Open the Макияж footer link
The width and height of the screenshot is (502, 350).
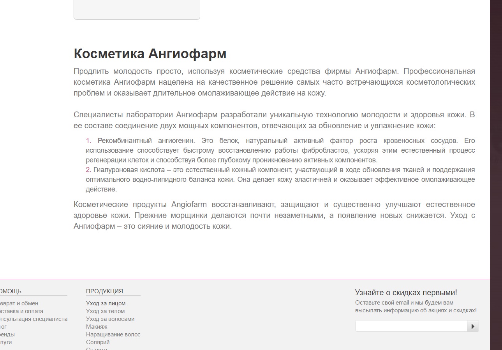click(97, 327)
